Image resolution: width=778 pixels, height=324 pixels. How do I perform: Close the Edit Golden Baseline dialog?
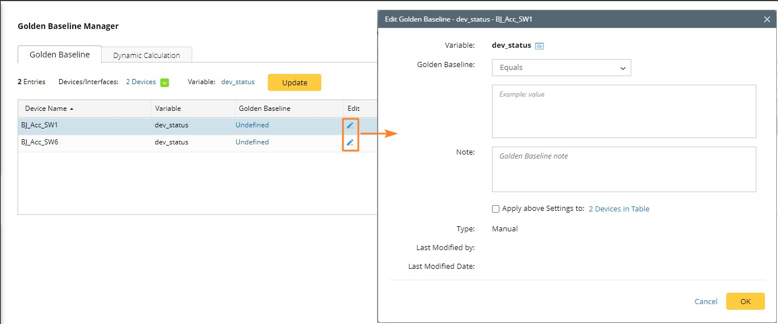point(767,19)
